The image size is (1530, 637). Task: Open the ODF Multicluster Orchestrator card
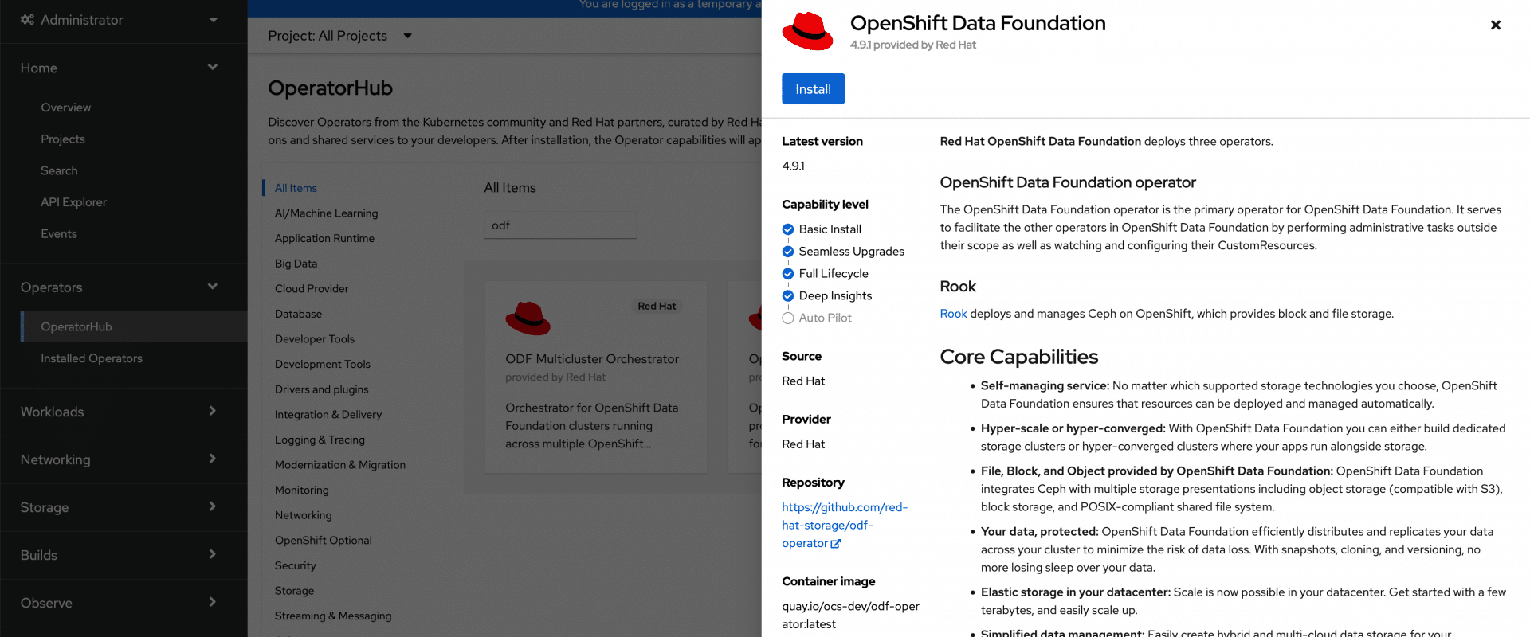tap(596, 377)
